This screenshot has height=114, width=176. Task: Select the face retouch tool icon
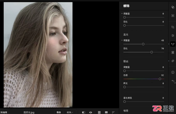click(x=173, y=44)
